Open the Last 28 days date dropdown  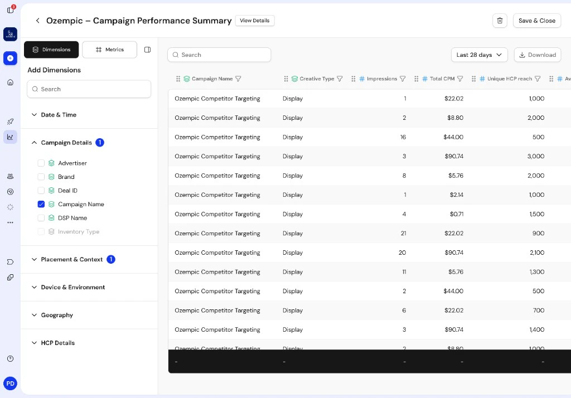point(479,55)
